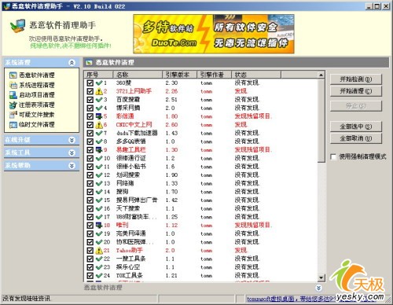The image size is (393, 305).
Task: Collapse the 系统清理 panel
Action: click(72, 62)
